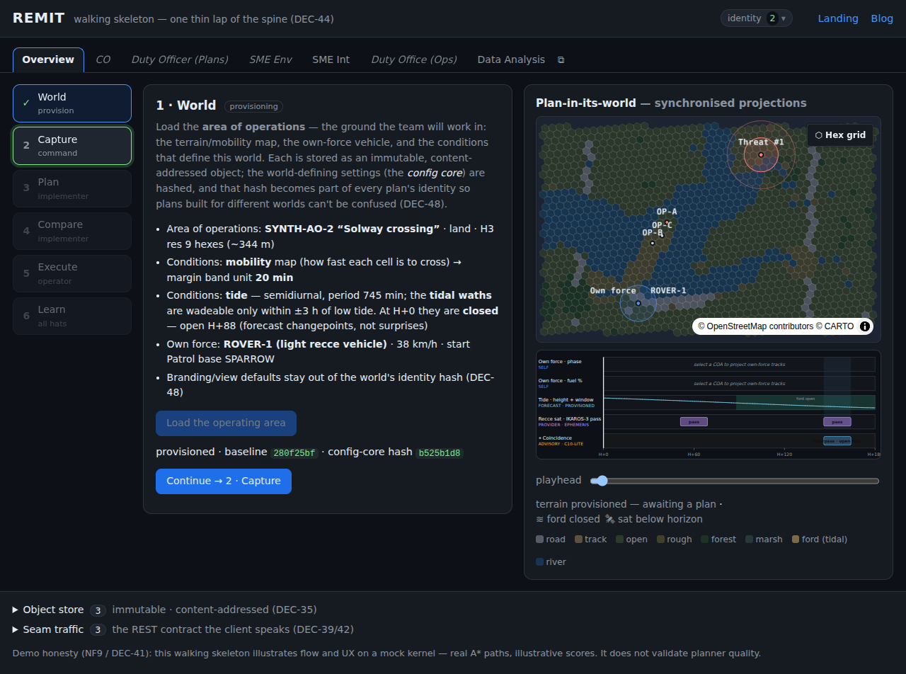Click the pop-out icon after Data Analysis tab
The image size is (906, 674).
click(561, 60)
